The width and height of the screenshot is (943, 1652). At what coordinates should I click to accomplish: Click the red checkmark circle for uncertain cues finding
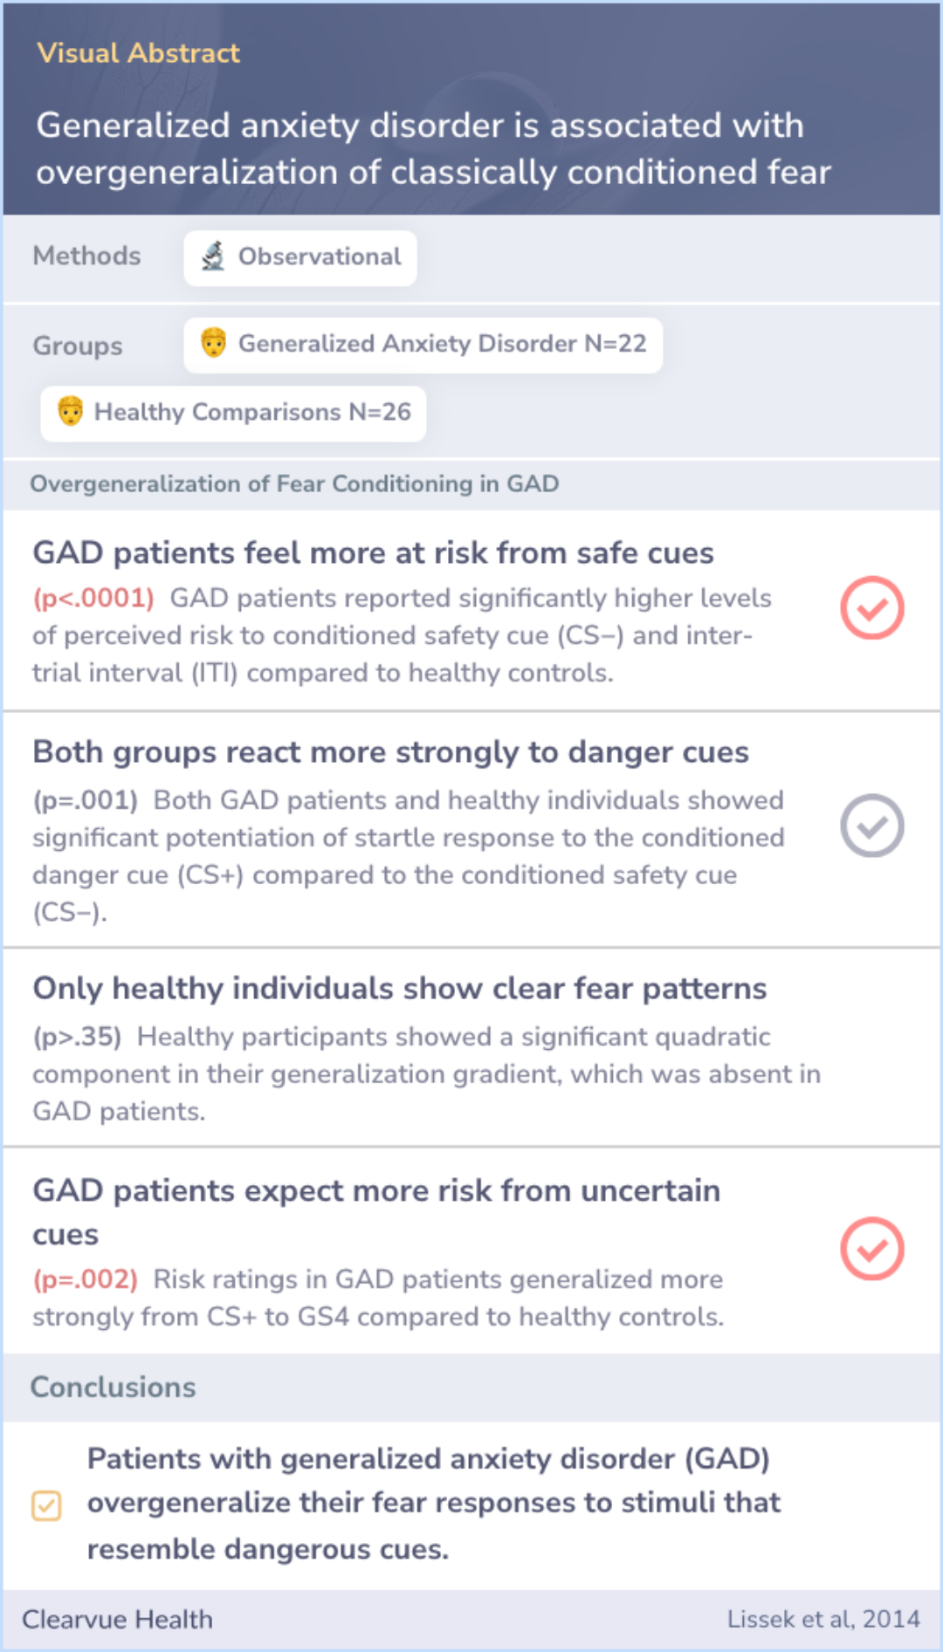coord(871,1249)
